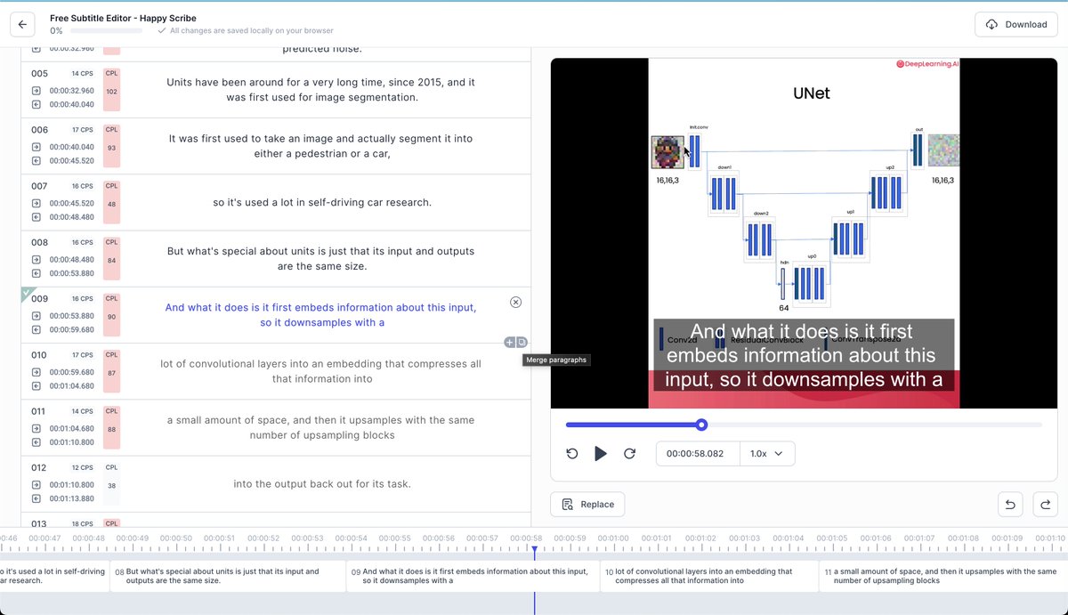Go back using the top-left arrow button
The height and width of the screenshot is (615, 1068).
pyautogui.click(x=22, y=24)
